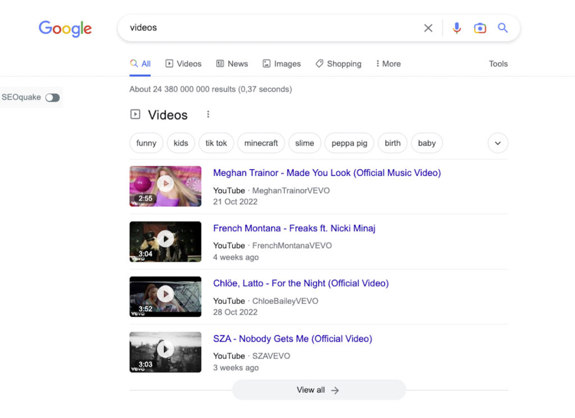Screen dimensions: 575x418
Task: Select the peppa pig filter chip
Action: pos(349,143)
